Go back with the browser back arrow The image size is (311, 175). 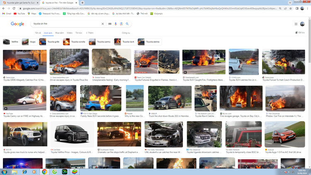tap(4, 9)
